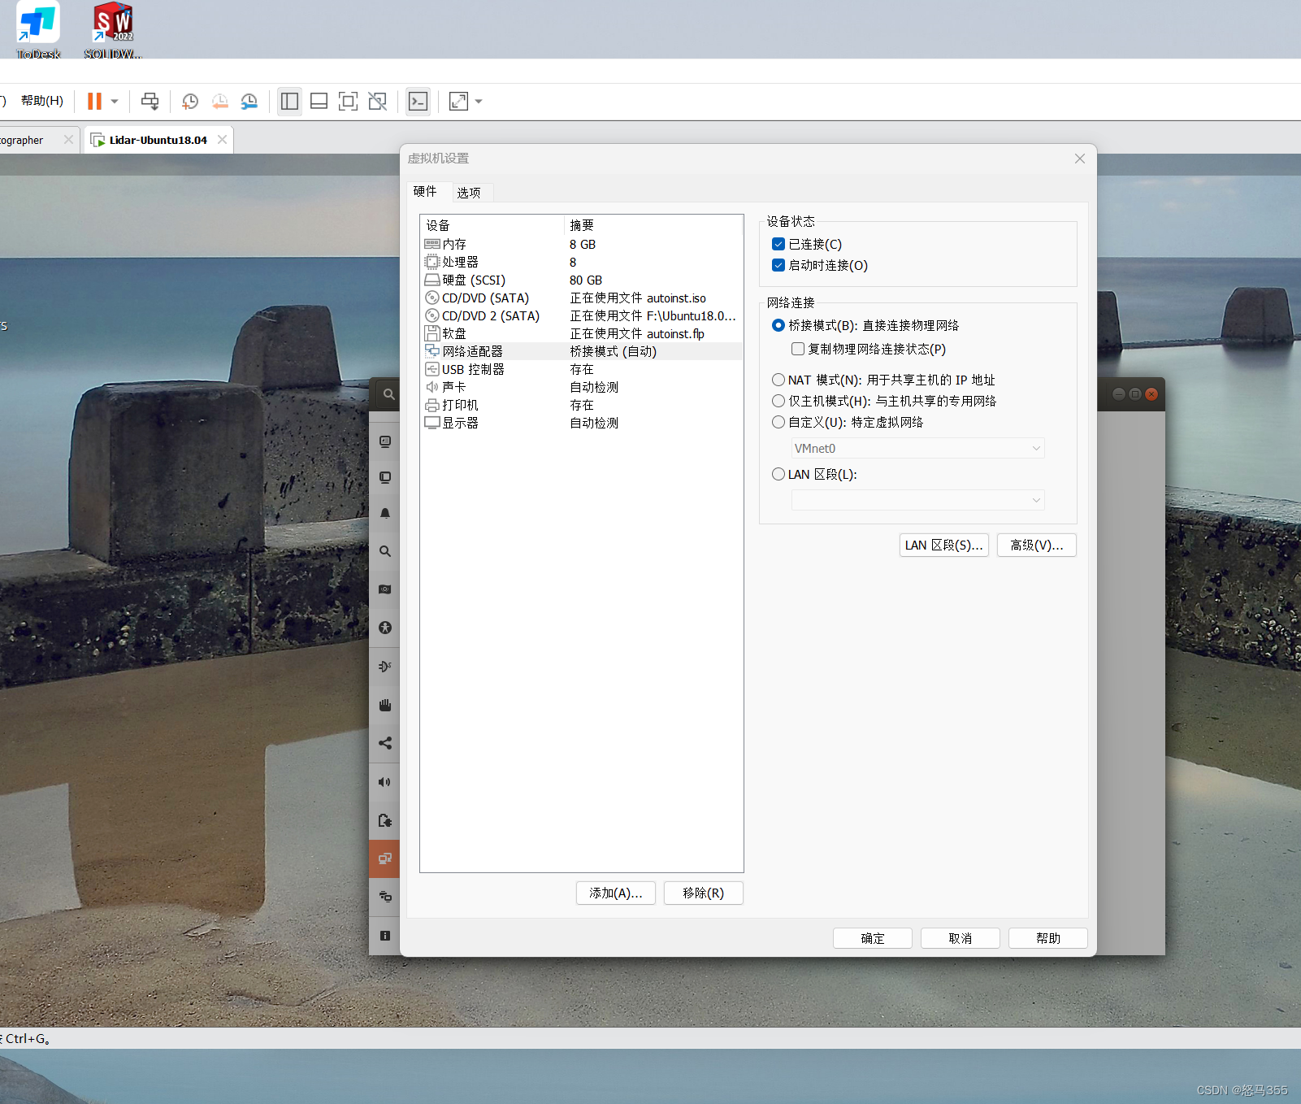Open the snapshot manager
This screenshot has height=1104, width=1301.
[249, 101]
